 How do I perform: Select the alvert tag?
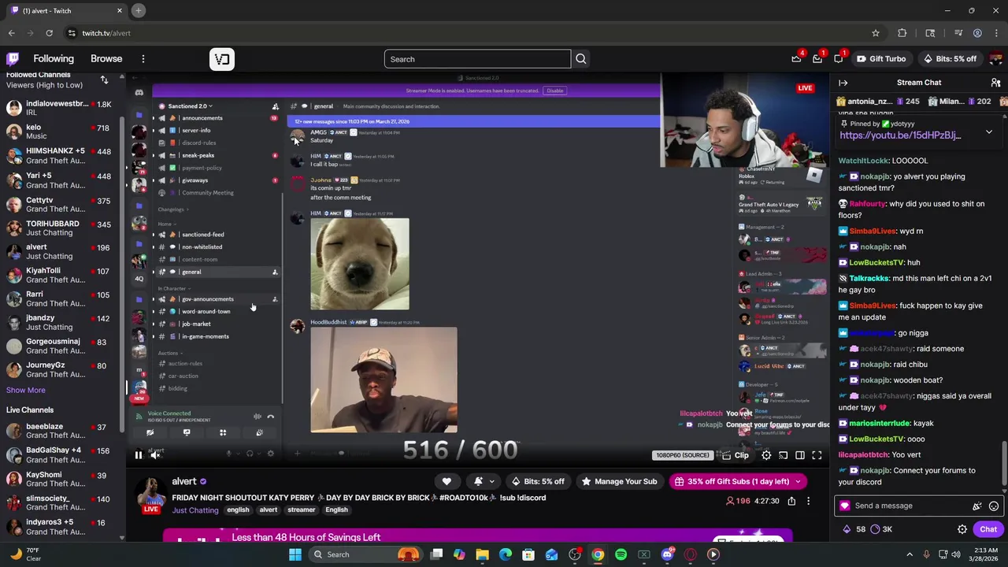(x=269, y=510)
